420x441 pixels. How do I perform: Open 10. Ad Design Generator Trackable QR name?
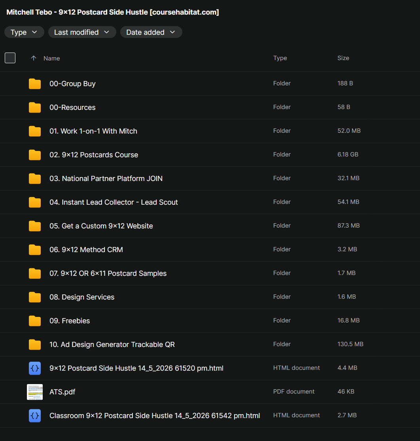point(112,345)
